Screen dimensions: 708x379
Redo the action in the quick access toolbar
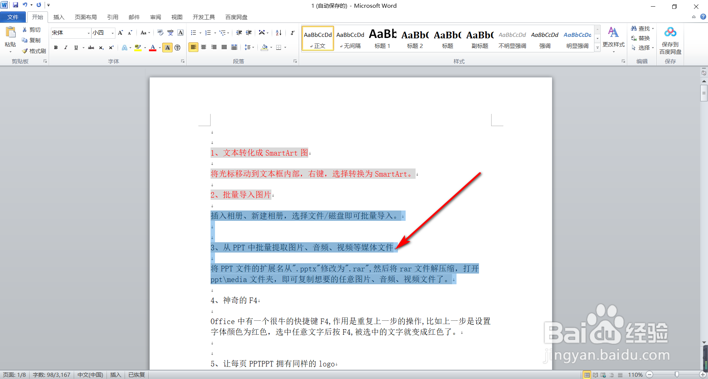tap(39, 5)
